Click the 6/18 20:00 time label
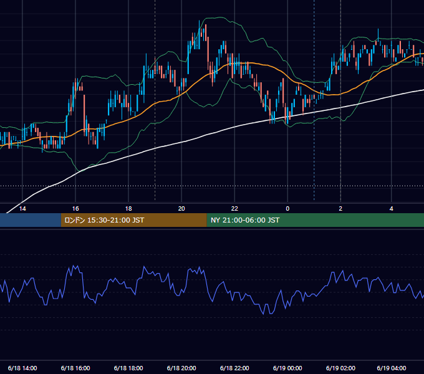This screenshot has width=424, height=374. coord(181,368)
